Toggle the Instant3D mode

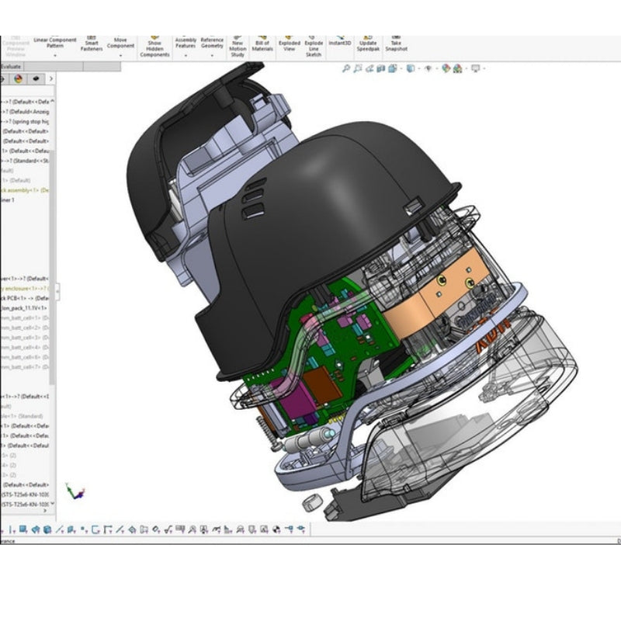point(340,42)
